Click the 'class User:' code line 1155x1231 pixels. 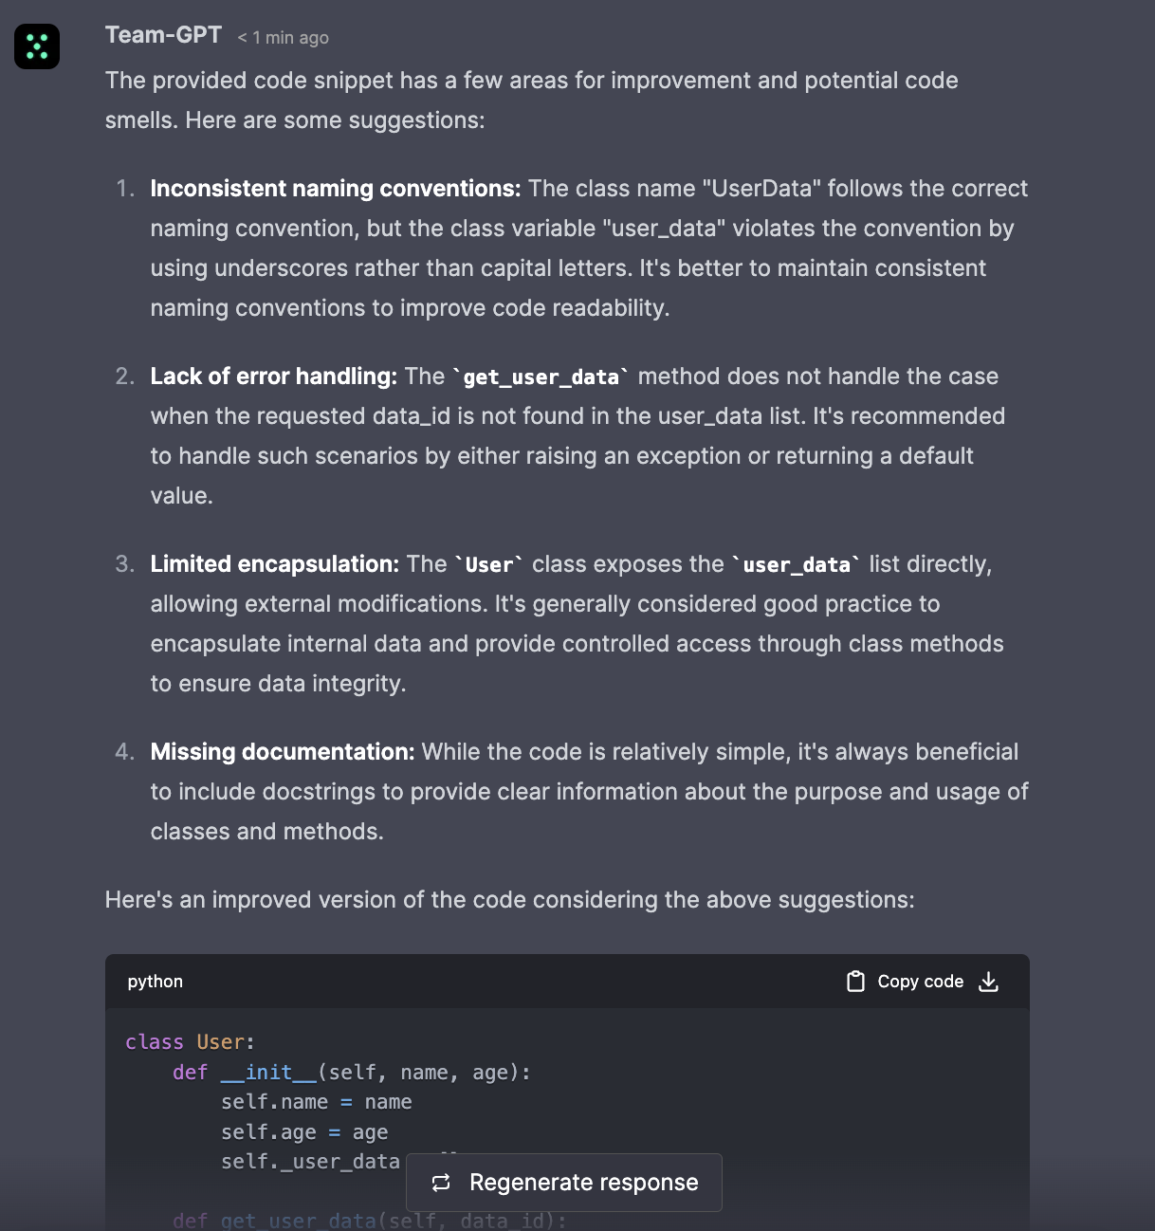[190, 1042]
